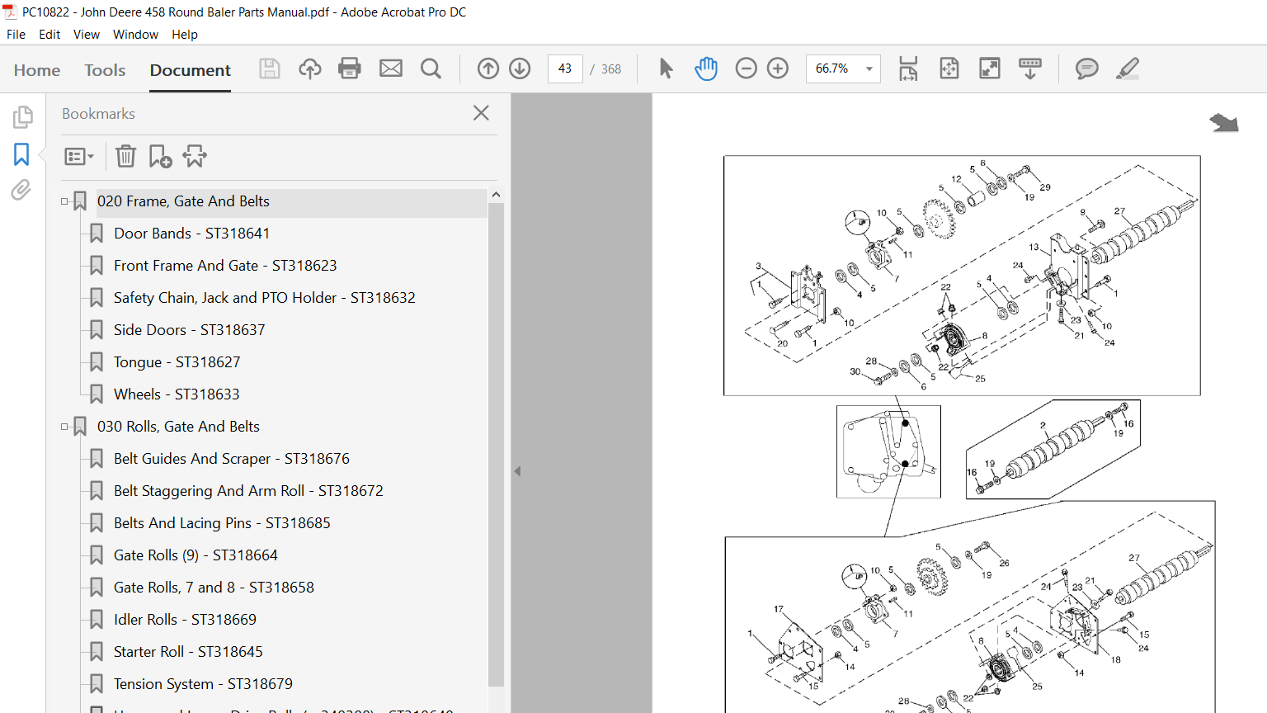This screenshot has height=713, width=1267.
Task: Zoom in with plus icon
Action: point(778,68)
